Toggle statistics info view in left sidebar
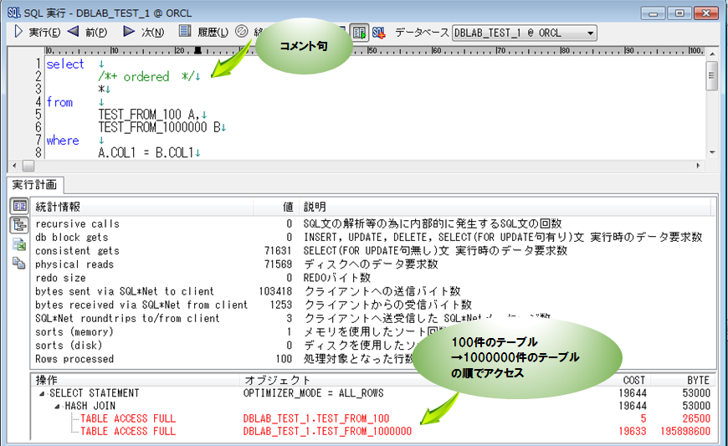The image size is (728, 446). point(18,207)
